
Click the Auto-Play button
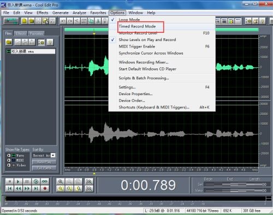(44, 162)
